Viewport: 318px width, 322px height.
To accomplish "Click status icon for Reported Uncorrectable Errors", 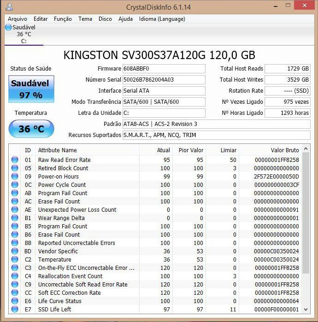I will (x=15, y=243).
